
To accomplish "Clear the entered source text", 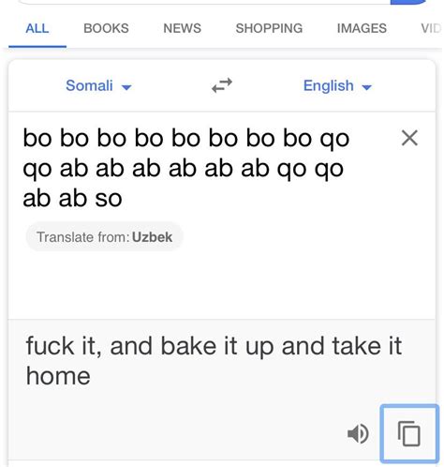I will pos(409,138).
